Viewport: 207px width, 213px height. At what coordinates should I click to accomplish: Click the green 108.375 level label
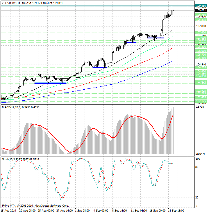[201, 20]
